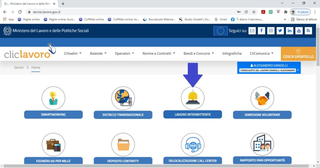
Task: Click the Home breadcrumb link
Action: pyautogui.click(x=36, y=67)
